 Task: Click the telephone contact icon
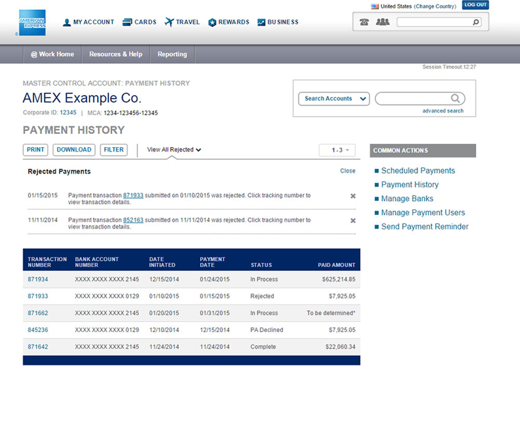coord(364,22)
